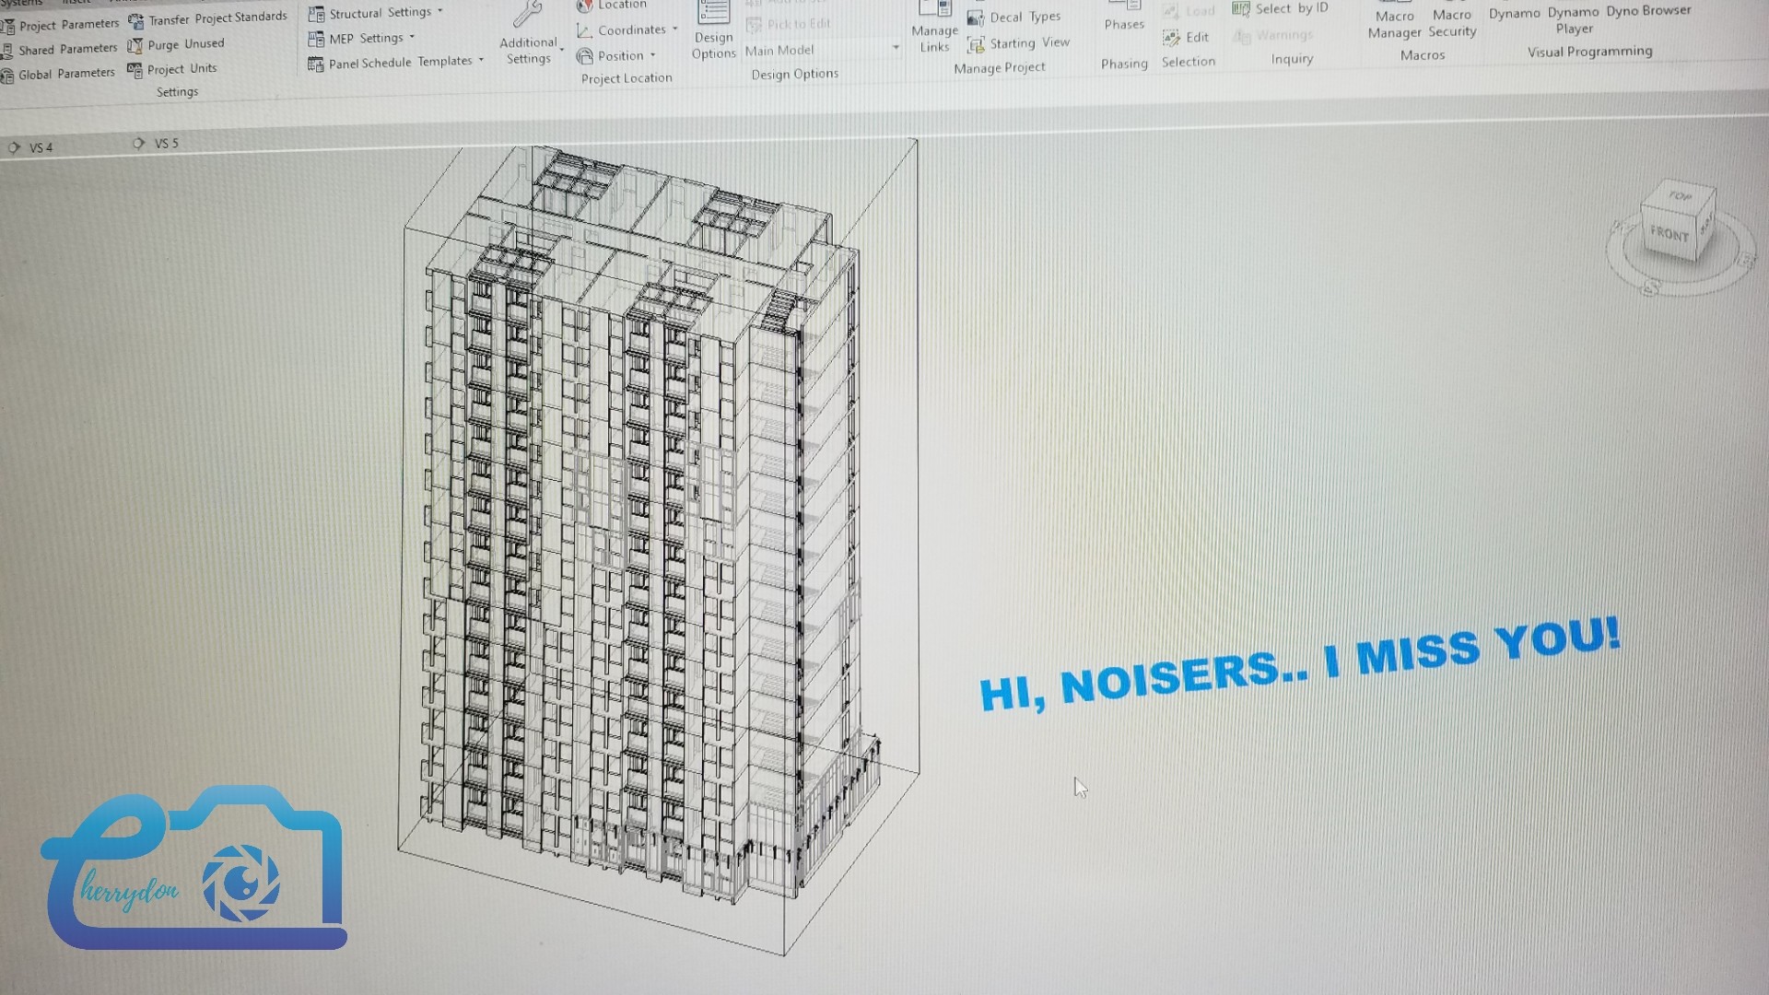Viewport: 1769px width, 995px height.
Task: Click the Transfer Project Standards label
Action: pos(217,18)
